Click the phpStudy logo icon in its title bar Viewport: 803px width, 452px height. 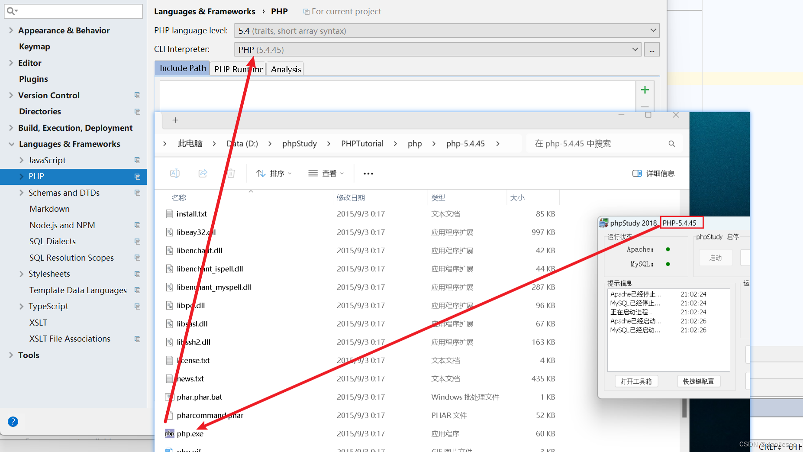[604, 223]
